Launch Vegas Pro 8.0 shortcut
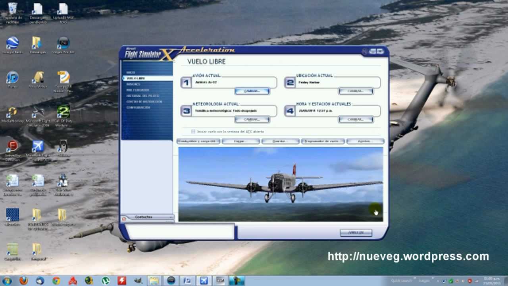Screen dimensions: 508x286 pyautogui.click(x=63, y=45)
